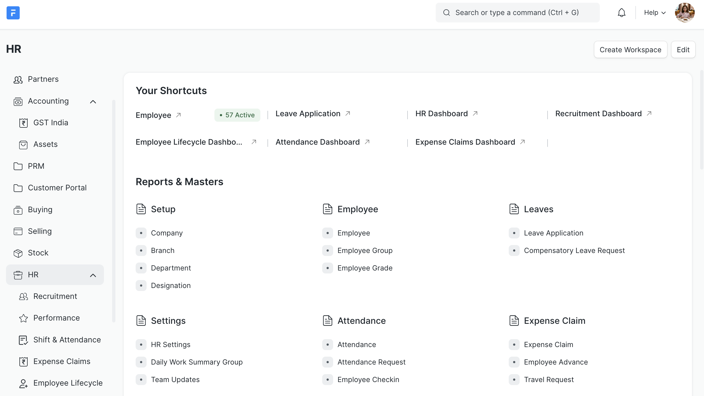Click the Performance star icon
The image size is (704, 396).
[24, 318]
